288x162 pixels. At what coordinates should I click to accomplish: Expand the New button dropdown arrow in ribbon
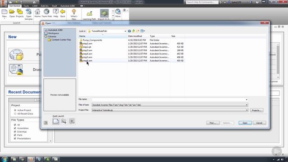click(x=4, y=18)
